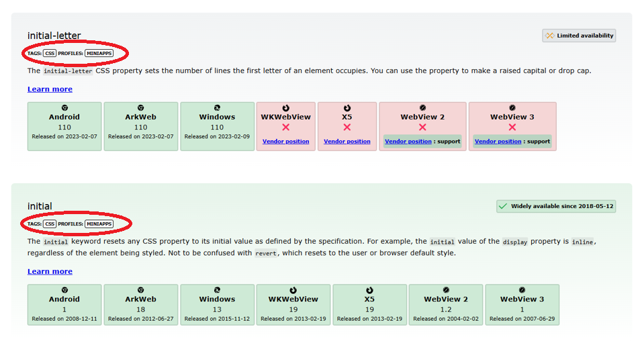The width and height of the screenshot is (640, 345).
Task: Click the MINIAPPS profile under initial-letter
Action: point(99,54)
